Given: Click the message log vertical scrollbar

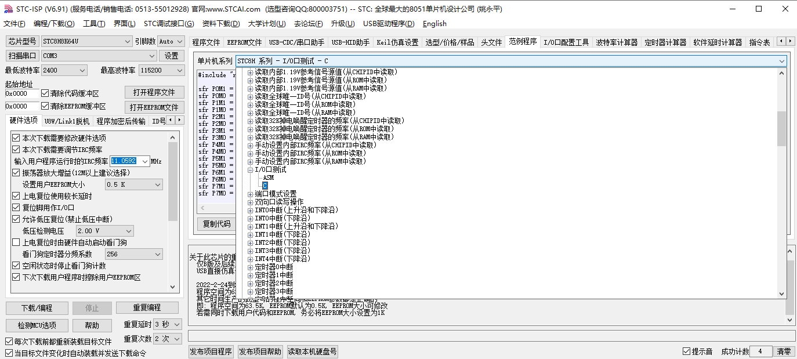Looking at the screenshot, I should coord(790,284).
